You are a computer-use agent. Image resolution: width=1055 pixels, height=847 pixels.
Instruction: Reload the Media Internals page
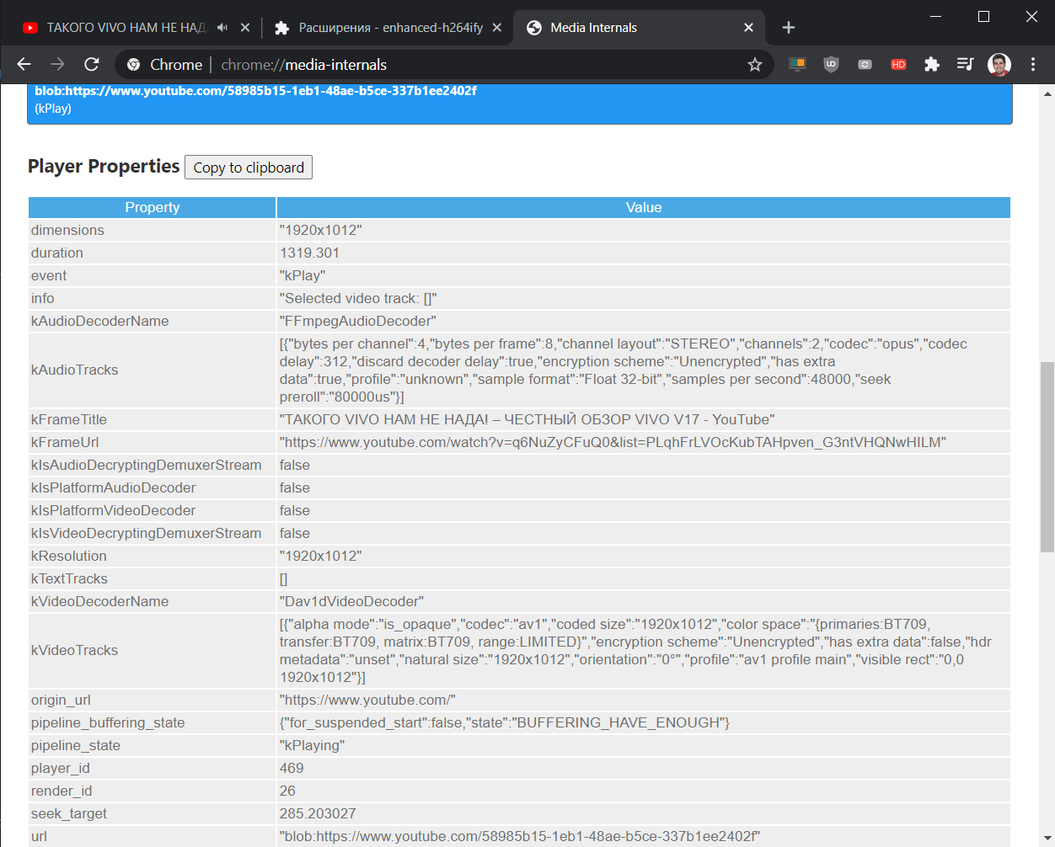pos(92,64)
